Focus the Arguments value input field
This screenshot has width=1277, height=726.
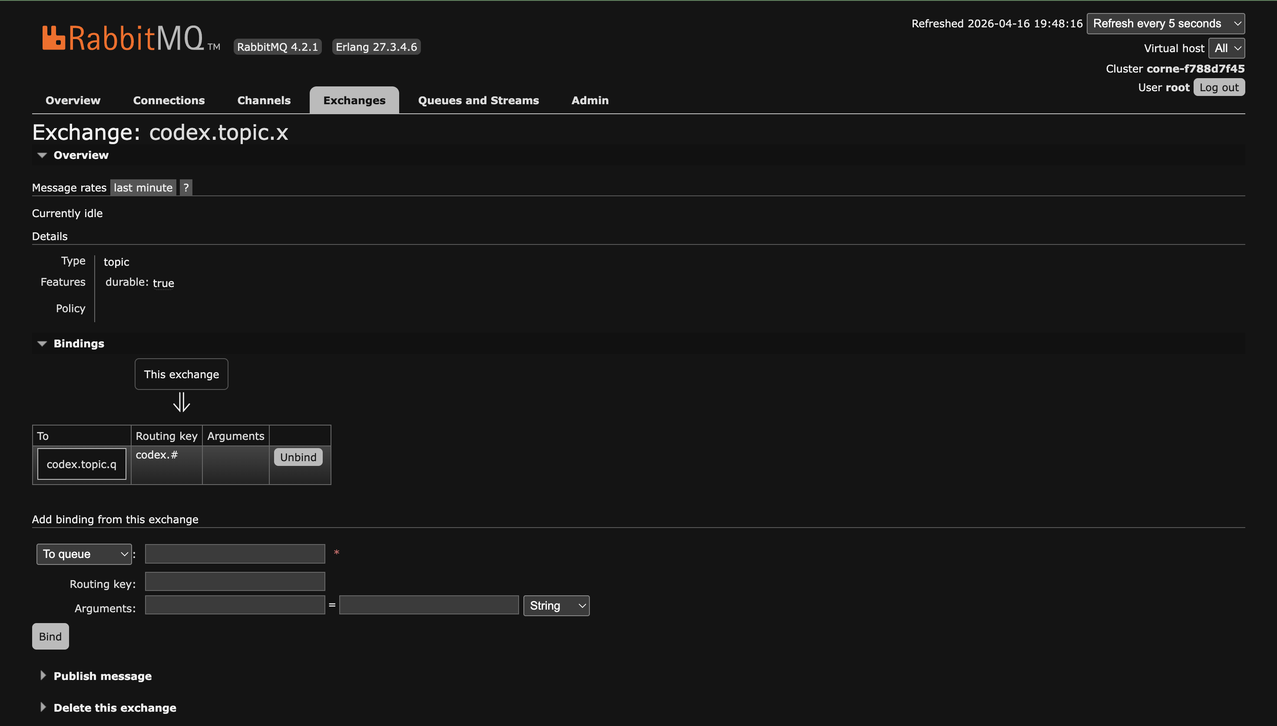pyautogui.click(x=429, y=605)
